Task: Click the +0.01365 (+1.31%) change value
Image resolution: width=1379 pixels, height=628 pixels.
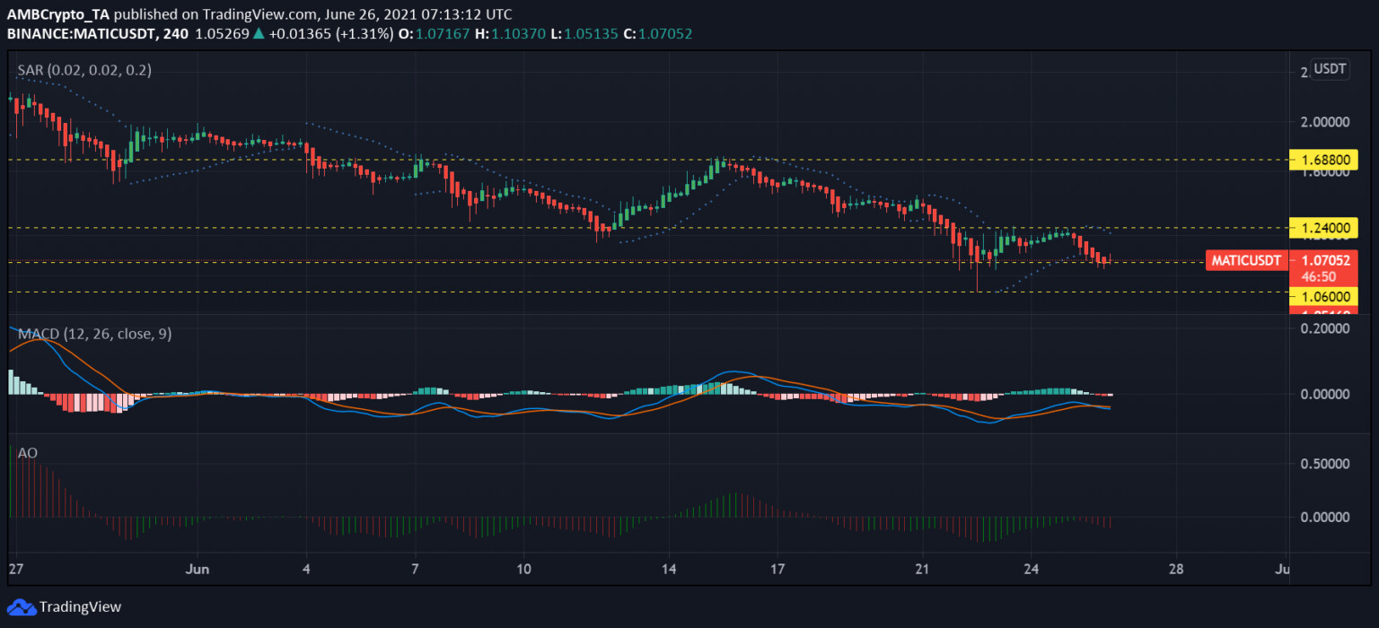Action: [331, 34]
